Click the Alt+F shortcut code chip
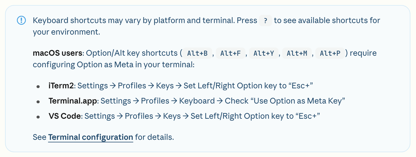This screenshot has height=157, width=416. point(230,53)
